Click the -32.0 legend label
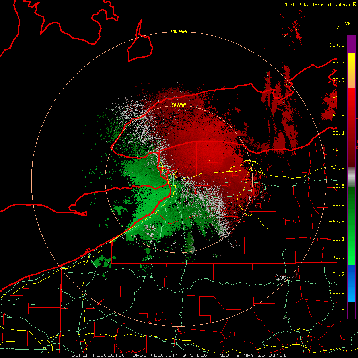 tap(337, 204)
